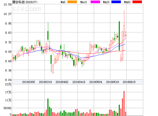The width and height of the screenshot is (158, 116).
Task: Click the 20180504 date label
Action: click(x=96, y=82)
